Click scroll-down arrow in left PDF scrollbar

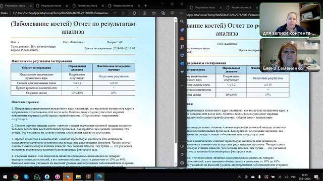pos(176,164)
